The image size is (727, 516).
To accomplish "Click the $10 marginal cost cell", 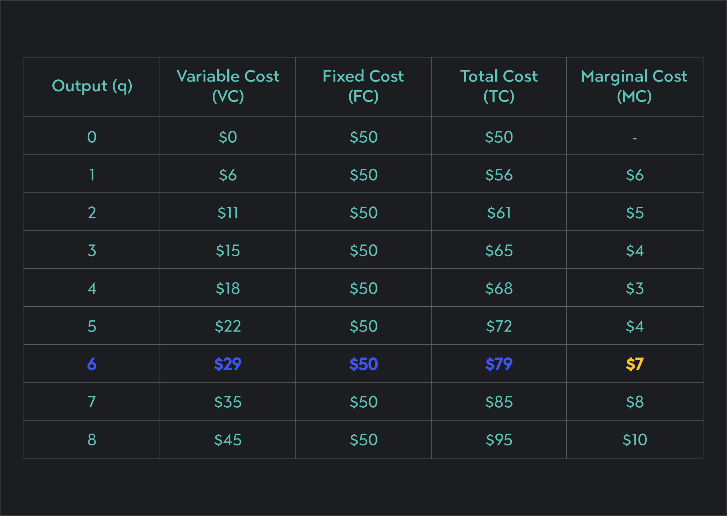I will [634, 440].
